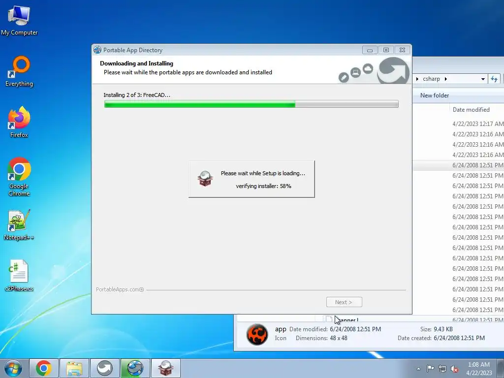Click the Portable App Directory title icon
The image size is (504, 378).
pyautogui.click(x=97, y=50)
